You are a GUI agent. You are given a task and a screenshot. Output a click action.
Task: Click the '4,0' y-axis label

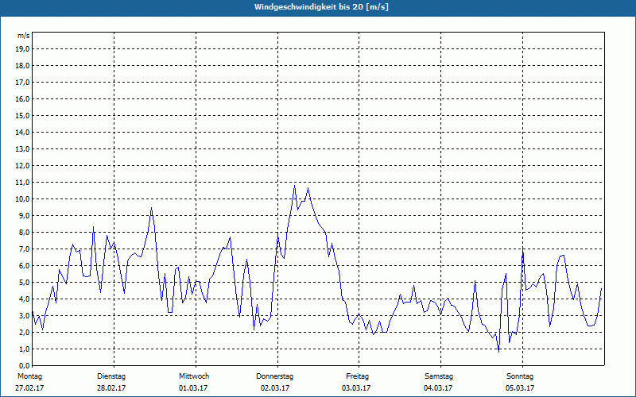(24, 299)
